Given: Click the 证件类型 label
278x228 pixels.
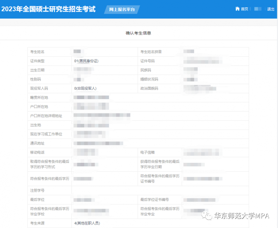Looking at the screenshot, I should pos(37,61).
